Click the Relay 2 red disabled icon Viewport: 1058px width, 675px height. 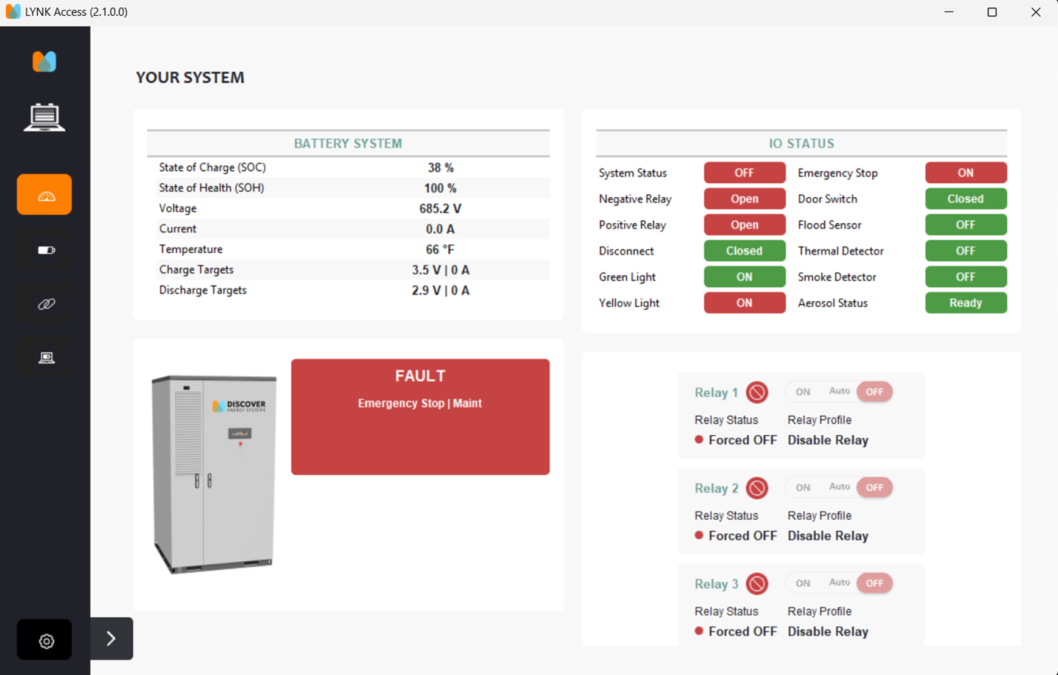[x=756, y=488]
